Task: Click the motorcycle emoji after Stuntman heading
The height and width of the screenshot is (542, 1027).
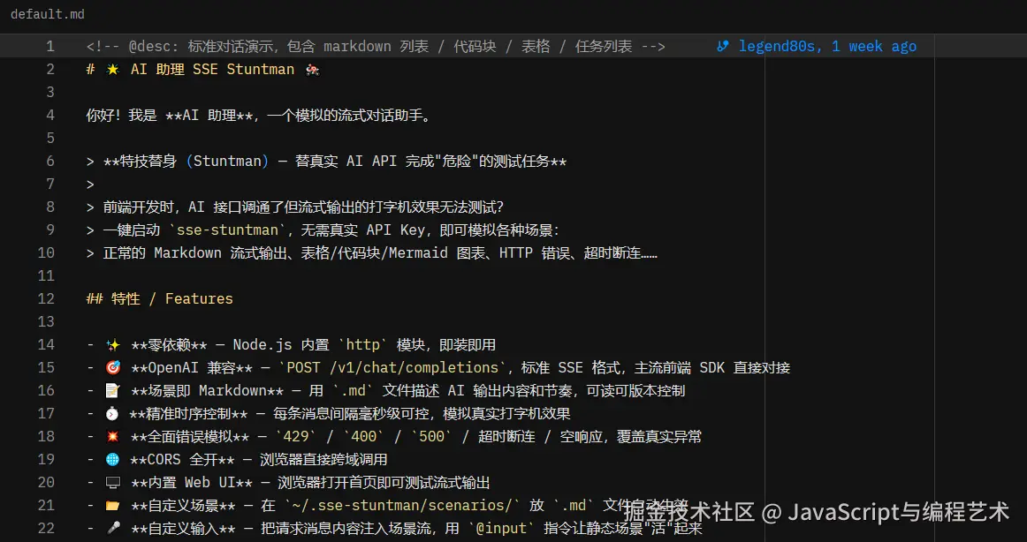Action: [312, 70]
